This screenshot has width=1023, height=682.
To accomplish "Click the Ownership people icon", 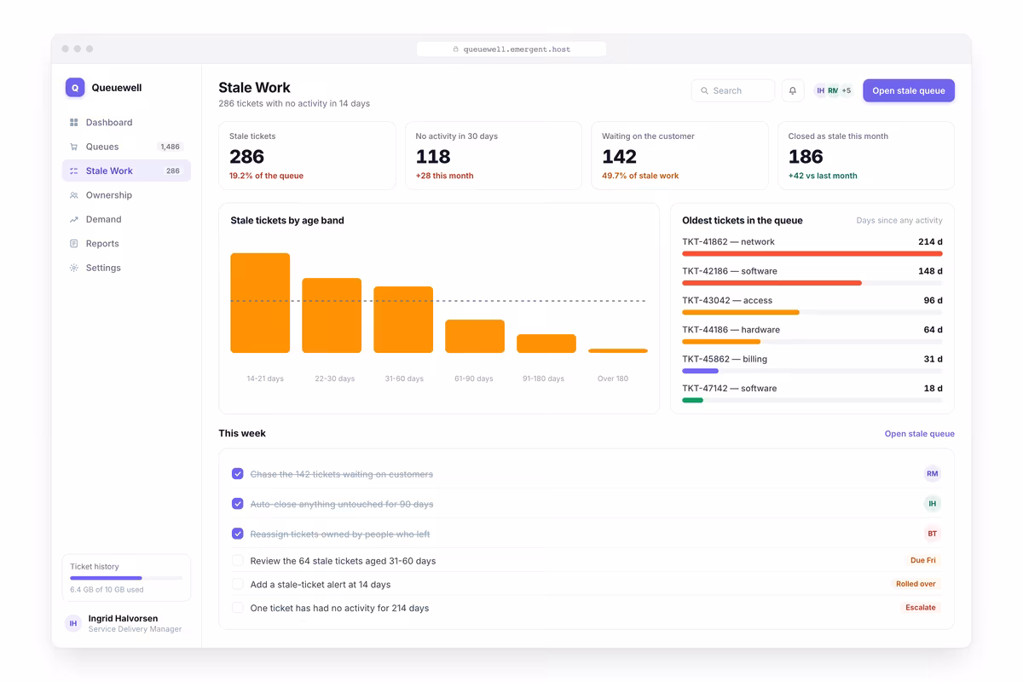I will pyautogui.click(x=74, y=195).
